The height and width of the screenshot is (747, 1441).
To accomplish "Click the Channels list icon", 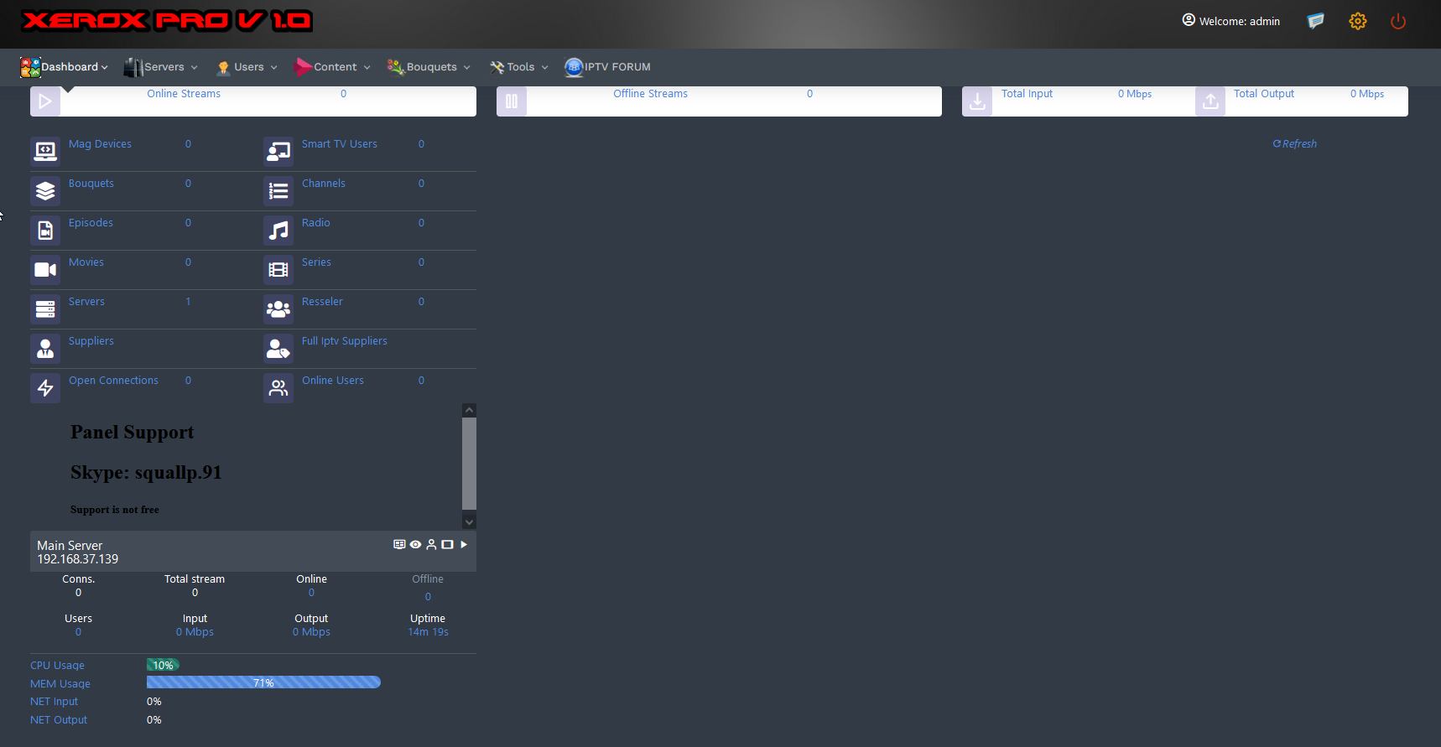I will [278, 191].
